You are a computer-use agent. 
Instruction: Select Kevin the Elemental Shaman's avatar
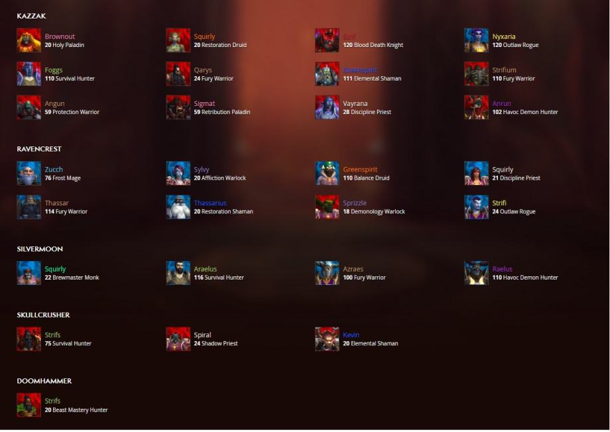pos(327,339)
